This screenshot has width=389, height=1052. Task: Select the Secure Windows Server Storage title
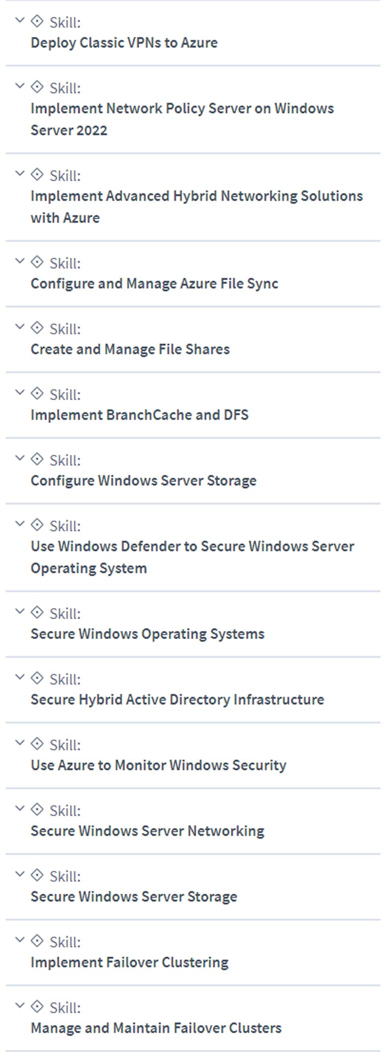[x=134, y=896]
